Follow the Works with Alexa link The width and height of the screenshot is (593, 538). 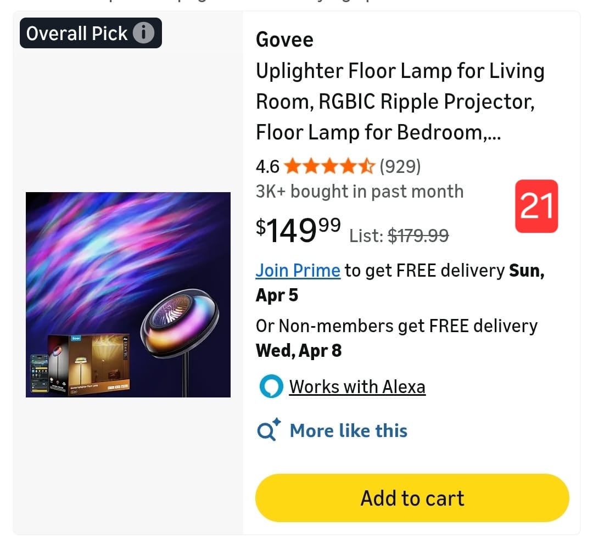click(x=357, y=386)
